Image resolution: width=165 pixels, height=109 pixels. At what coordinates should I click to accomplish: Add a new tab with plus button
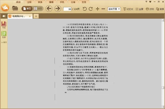[x=36, y=16]
